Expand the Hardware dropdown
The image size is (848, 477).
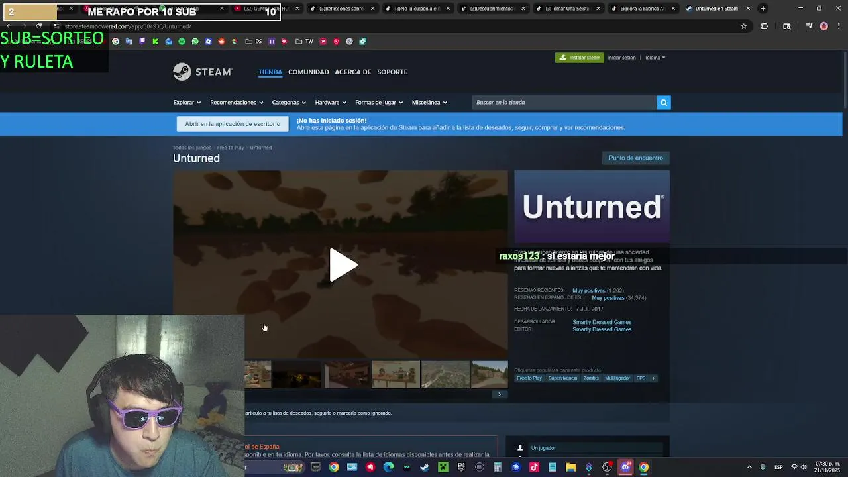pyautogui.click(x=331, y=102)
